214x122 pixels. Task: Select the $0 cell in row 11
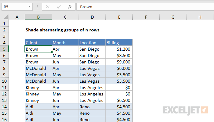(119, 88)
